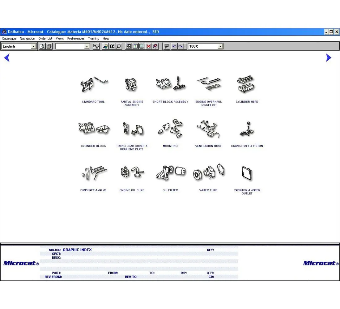Select the Camshaft & Valve graphic
The height and width of the screenshot is (309, 340).
94,173
